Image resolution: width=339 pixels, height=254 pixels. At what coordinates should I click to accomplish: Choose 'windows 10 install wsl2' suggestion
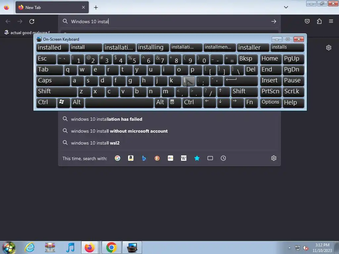169,143
